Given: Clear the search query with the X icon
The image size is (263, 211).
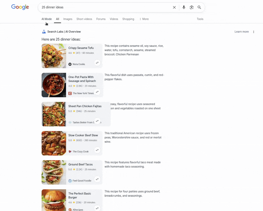Looking at the screenshot, I should 174,7.
